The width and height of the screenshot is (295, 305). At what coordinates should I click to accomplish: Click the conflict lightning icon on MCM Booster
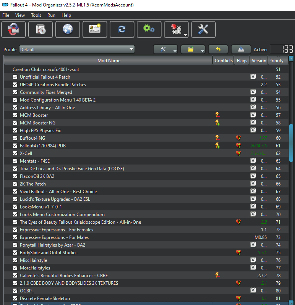(217, 115)
